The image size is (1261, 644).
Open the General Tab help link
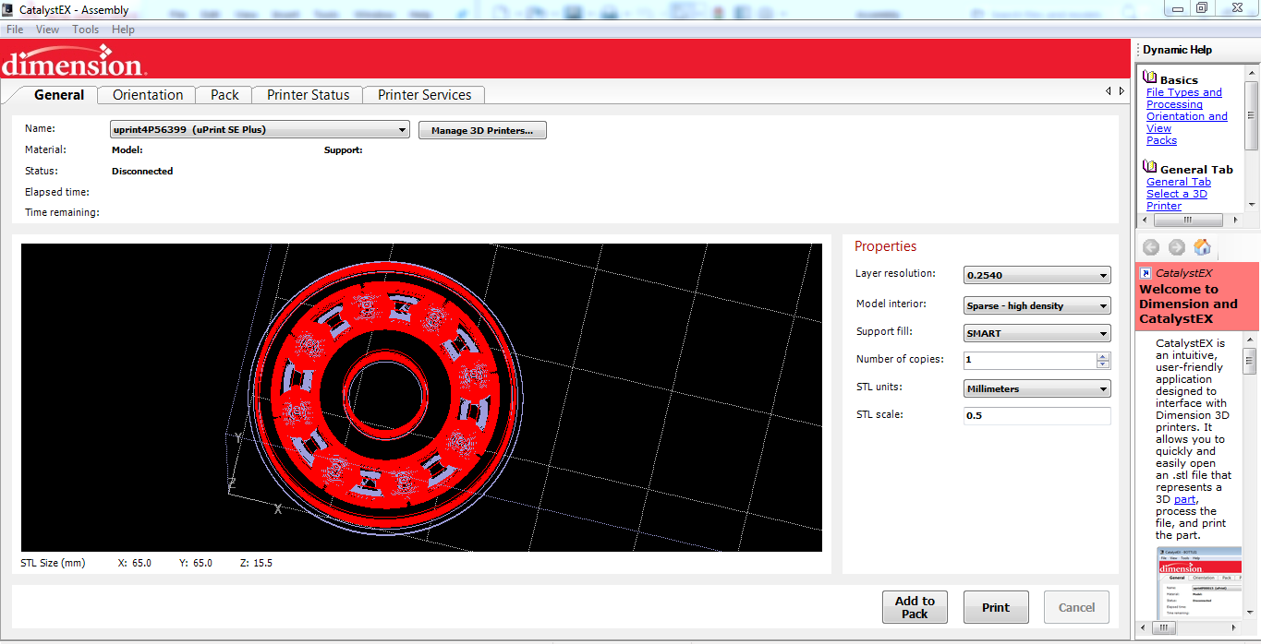click(x=1179, y=182)
